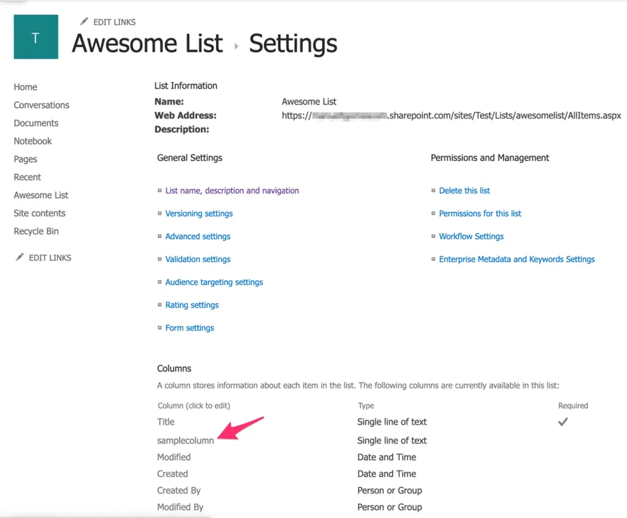Go to Validation settings
Image resolution: width=627 pixels, height=518 pixels.
(x=197, y=259)
